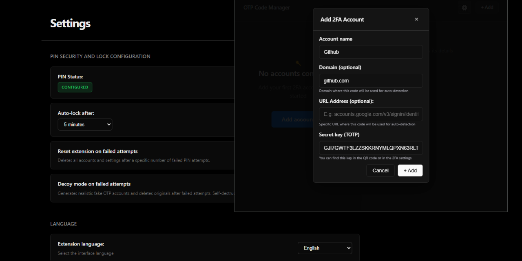
Task: Click the OTP Code Manager title
Action: tap(266, 7)
